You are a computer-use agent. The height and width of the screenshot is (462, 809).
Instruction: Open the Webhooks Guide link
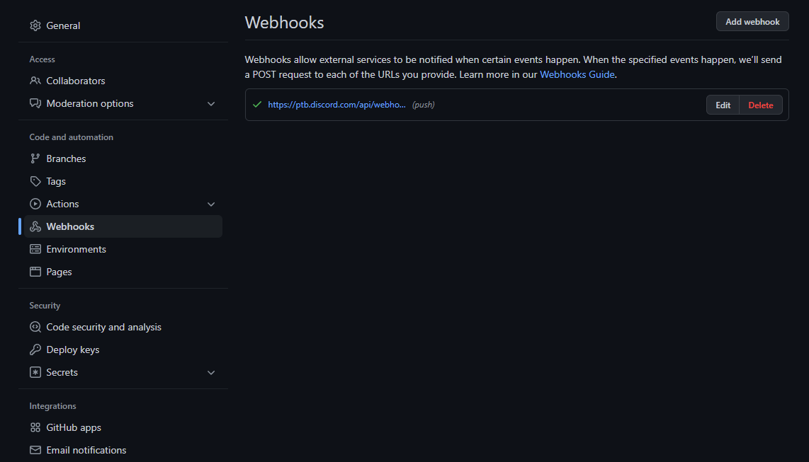click(577, 74)
